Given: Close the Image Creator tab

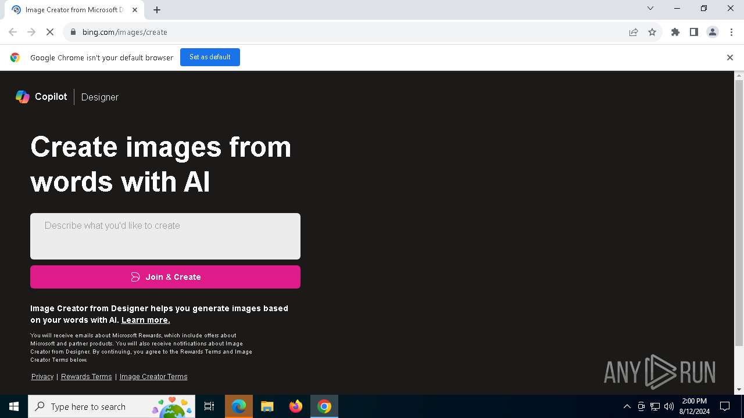Looking at the screenshot, I should 135,10.
